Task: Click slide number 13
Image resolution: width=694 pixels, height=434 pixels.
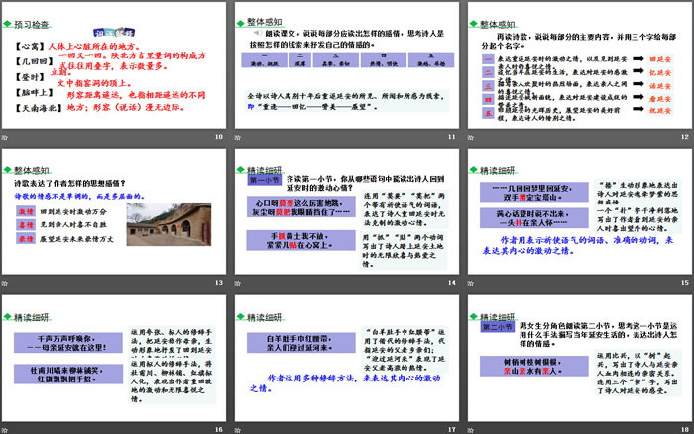Action: pyautogui.click(x=219, y=283)
